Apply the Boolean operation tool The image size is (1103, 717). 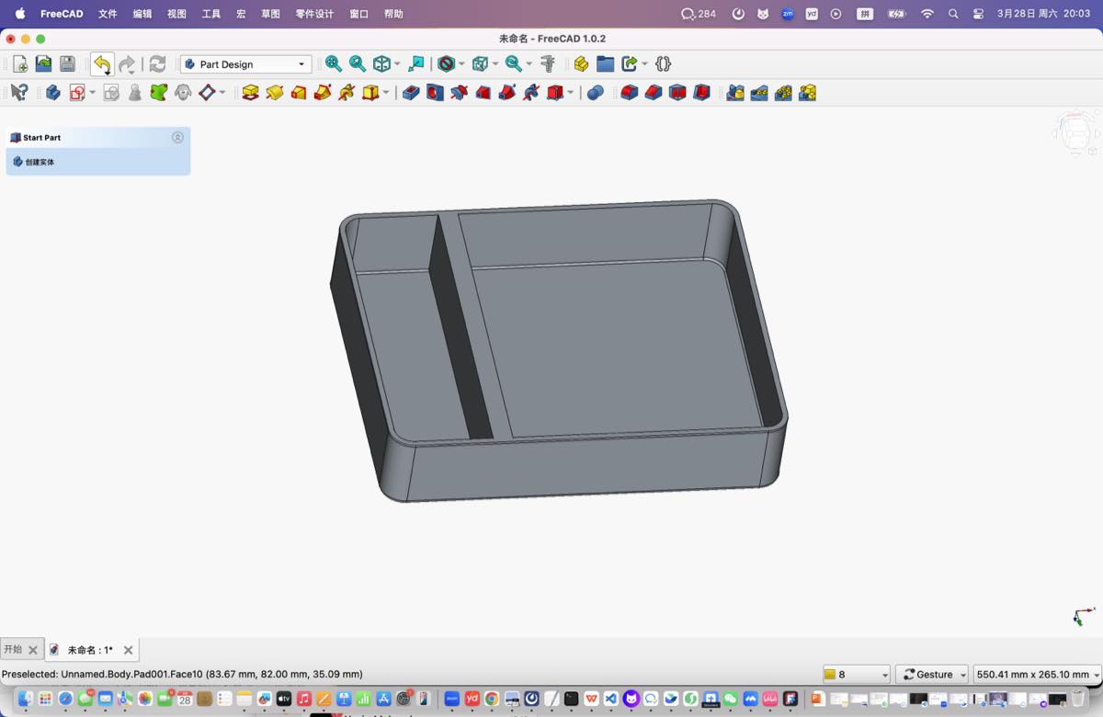tap(595, 93)
